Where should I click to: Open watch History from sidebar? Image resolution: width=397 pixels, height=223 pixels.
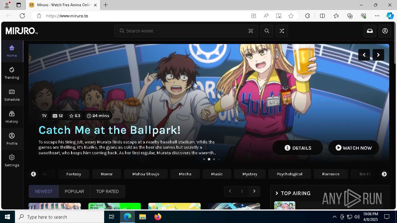12,117
